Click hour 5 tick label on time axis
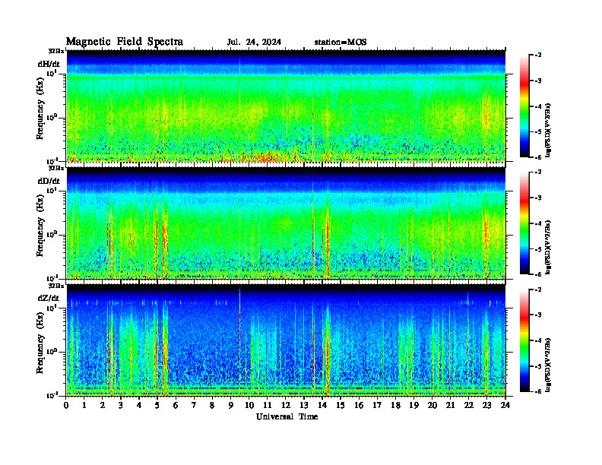602x465 pixels. (157, 406)
